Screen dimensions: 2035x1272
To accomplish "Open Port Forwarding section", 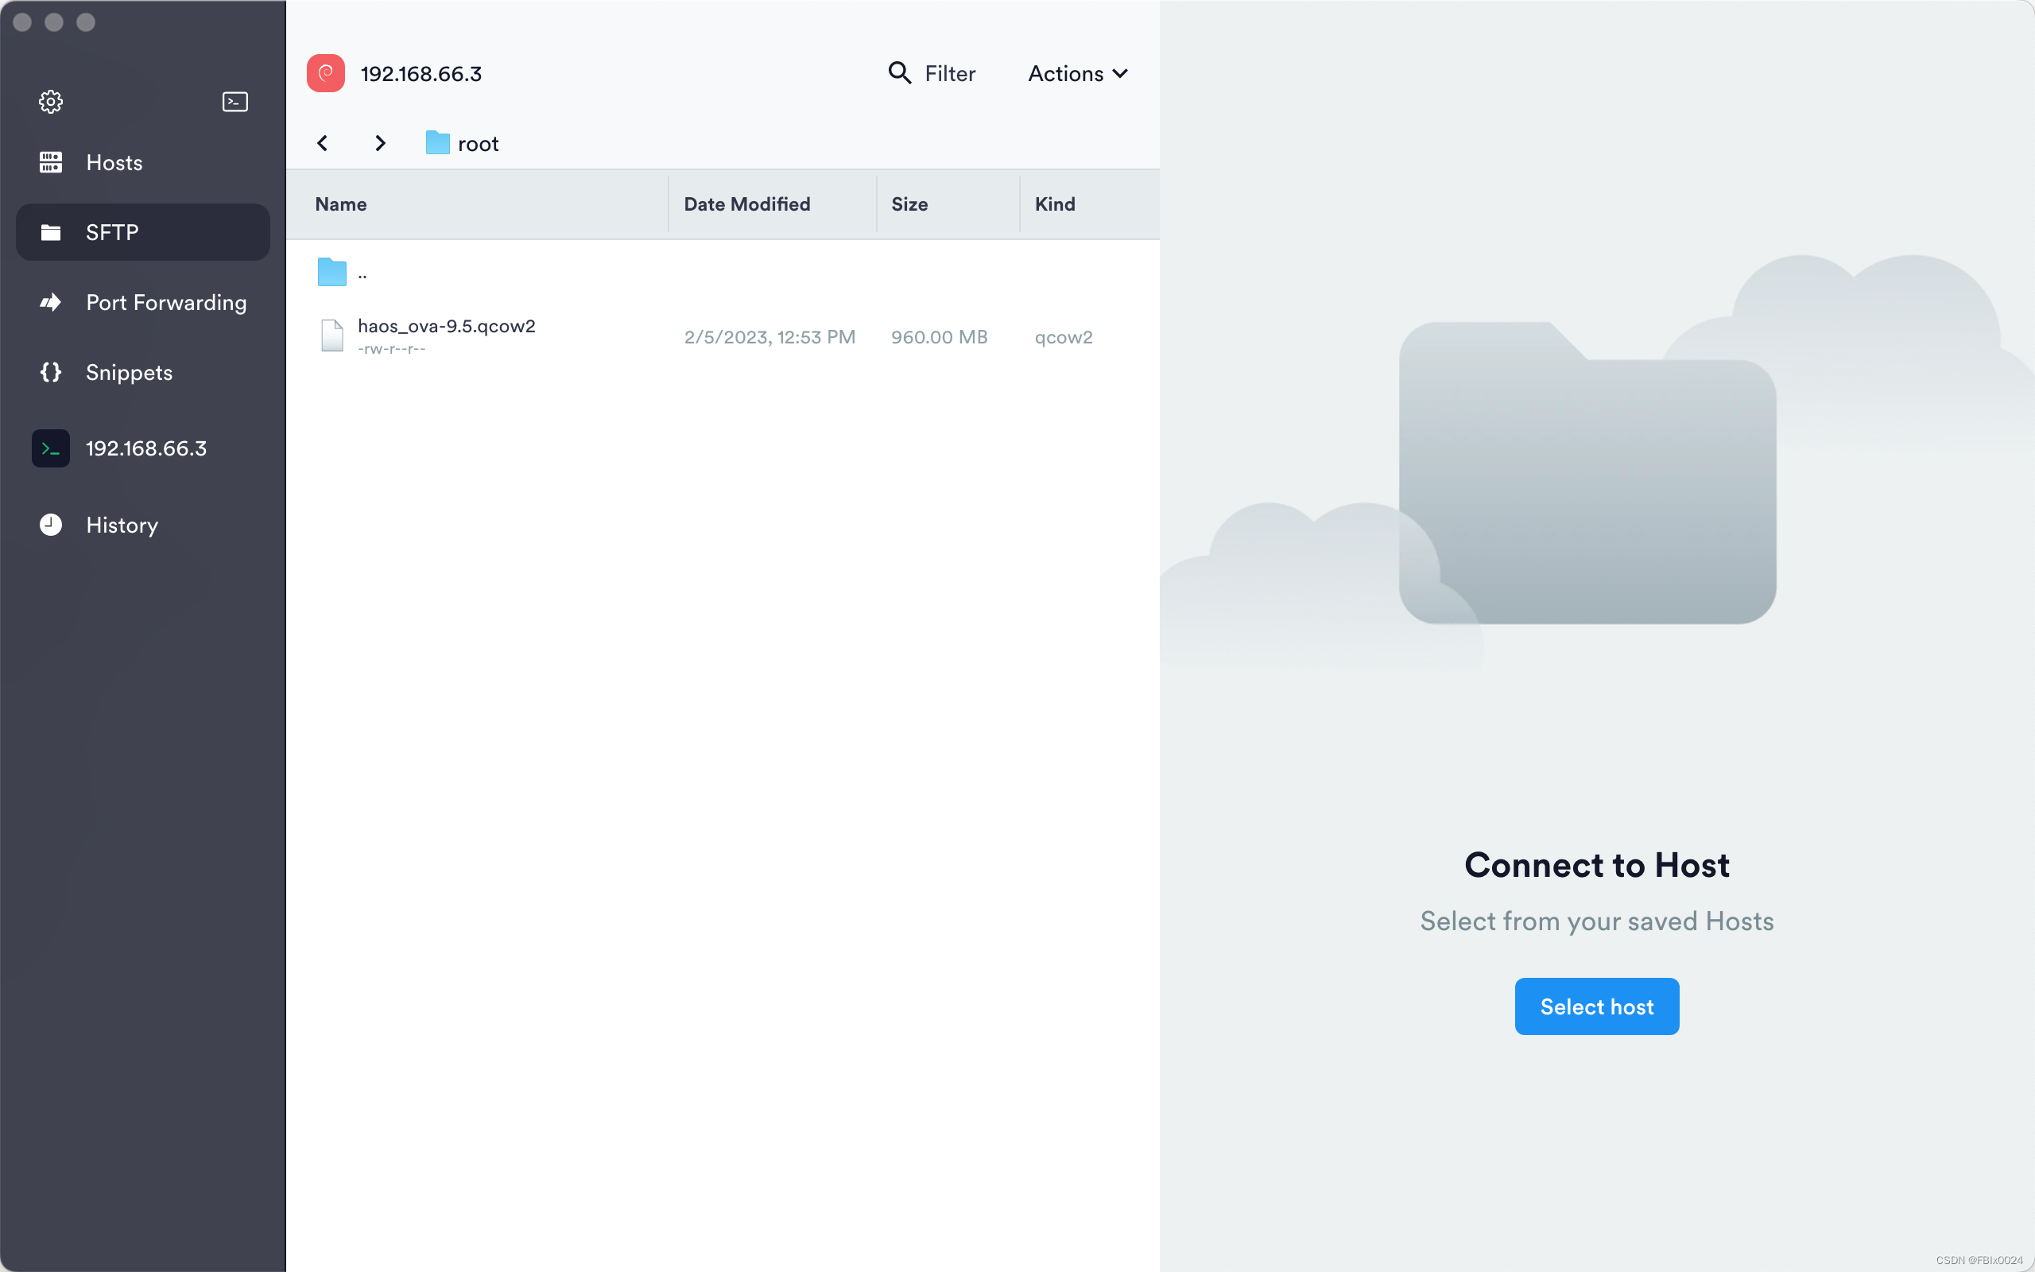I will (x=165, y=302).
